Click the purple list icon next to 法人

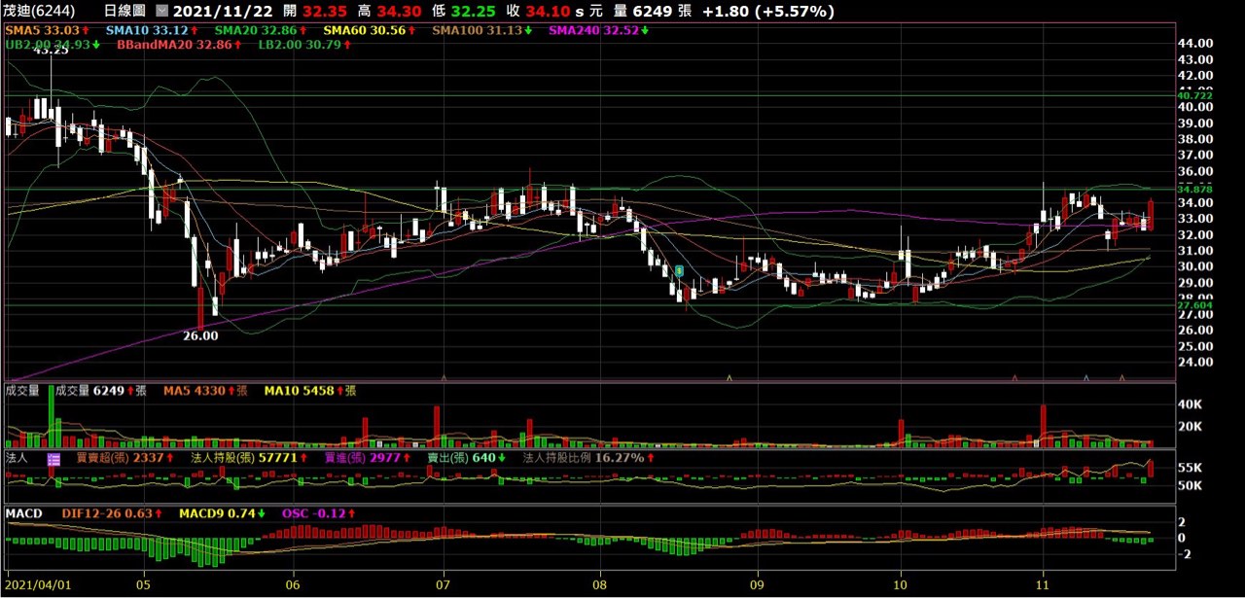(53, 458)
